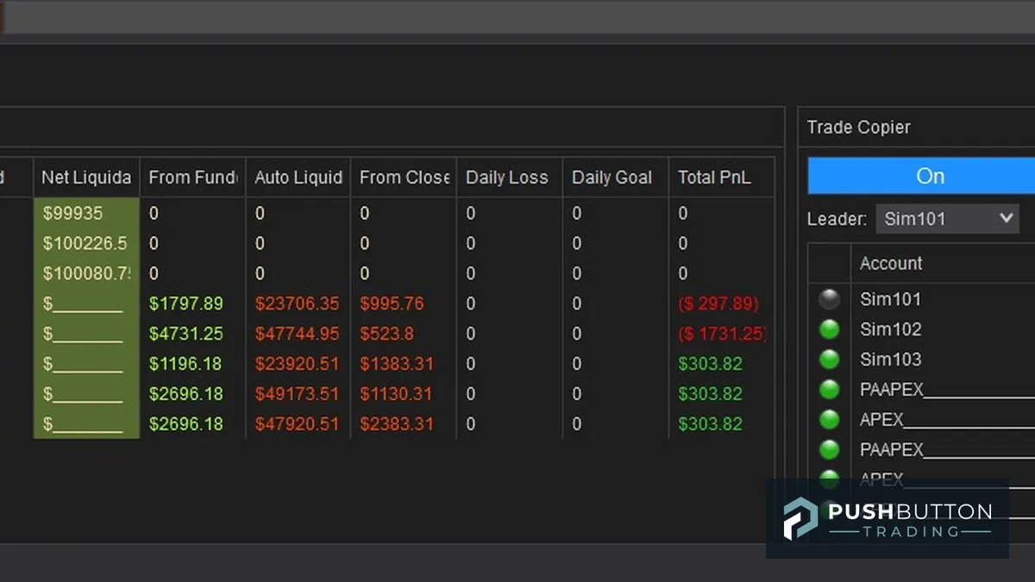
Task: Click the $49173.51 Auto Liquid value
Action: click(297, 394)
